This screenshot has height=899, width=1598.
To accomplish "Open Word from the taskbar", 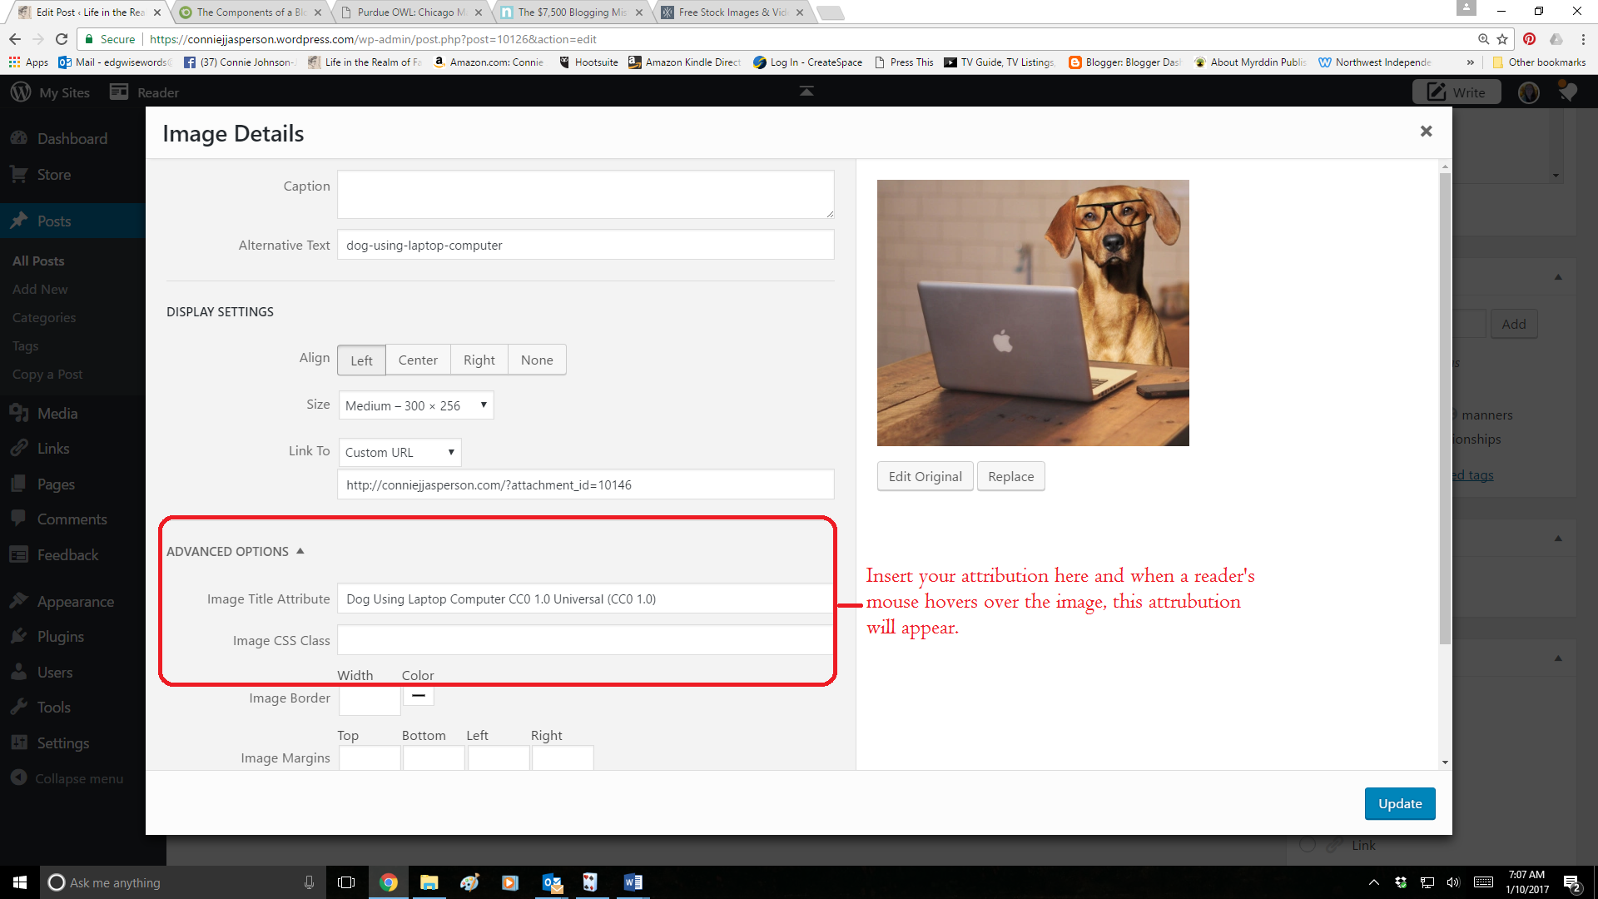I will coord(633,882).
